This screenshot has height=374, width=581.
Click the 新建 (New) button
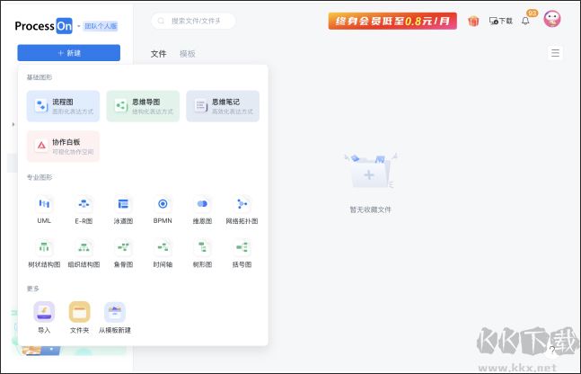click(x=68, y=53)
